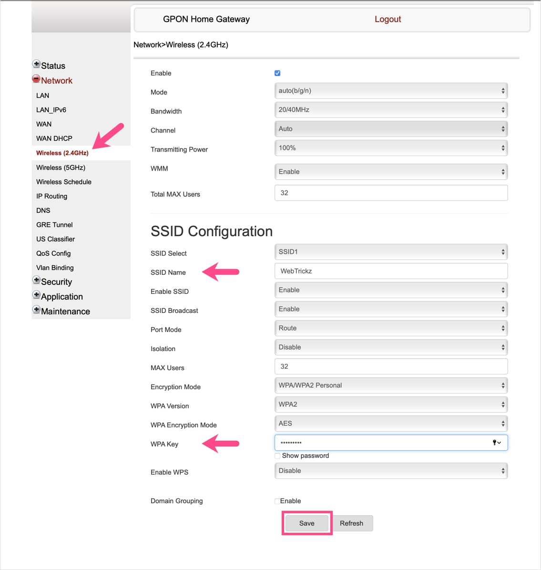This screenshot has height=570, width=541.
Task: Open GRE Tunnel settings
Action: (x=54, y=225)
